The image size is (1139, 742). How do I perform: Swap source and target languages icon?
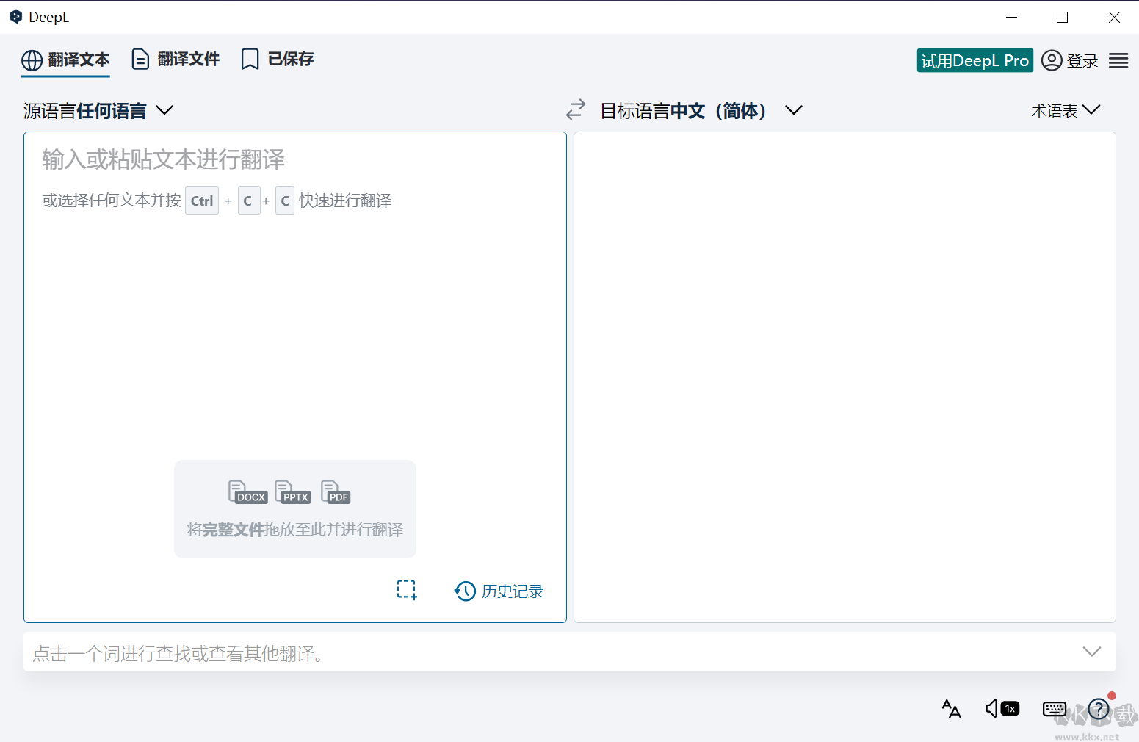pos(576,110)
